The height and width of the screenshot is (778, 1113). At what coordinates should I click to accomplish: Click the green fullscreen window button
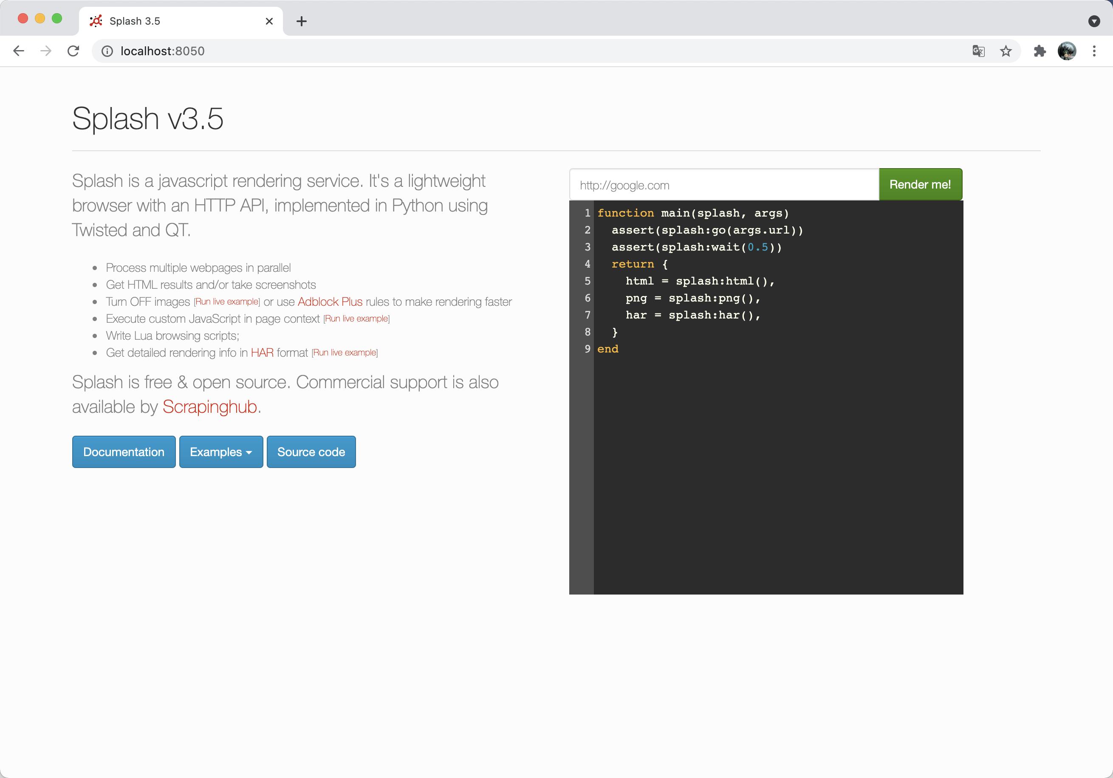pos(57,18)
